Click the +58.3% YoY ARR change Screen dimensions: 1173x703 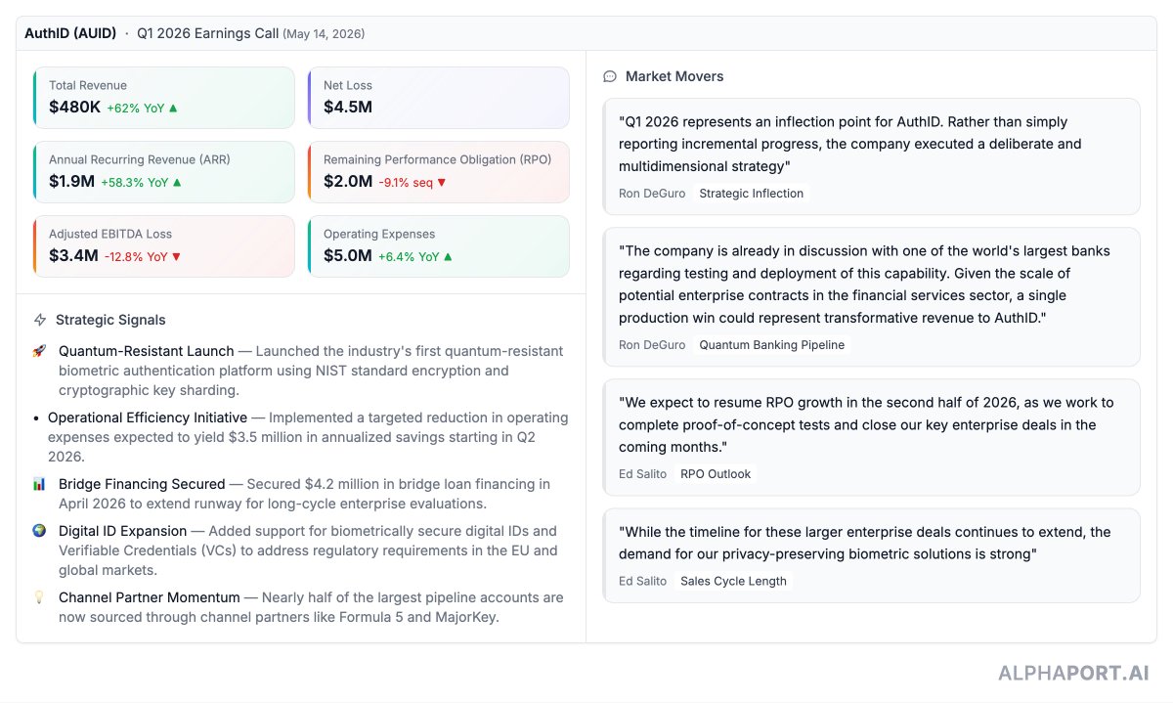tap(136, 183)
